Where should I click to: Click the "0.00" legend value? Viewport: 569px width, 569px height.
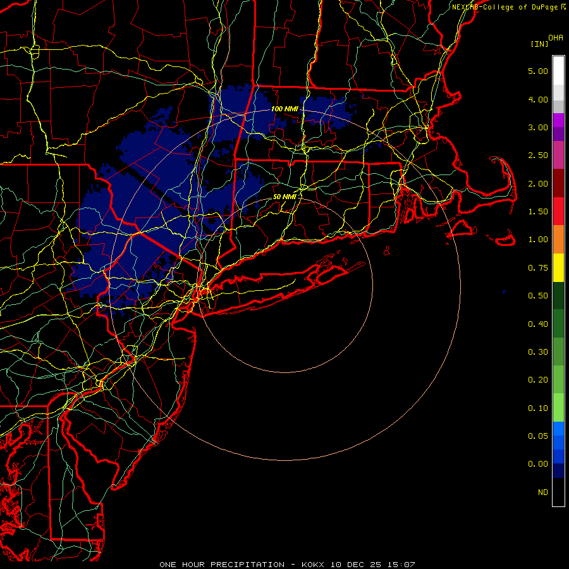(538, 464)
